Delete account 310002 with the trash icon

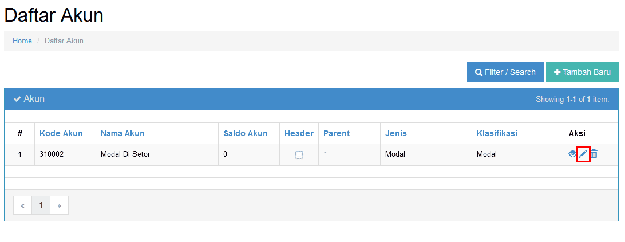coord(594,154)
